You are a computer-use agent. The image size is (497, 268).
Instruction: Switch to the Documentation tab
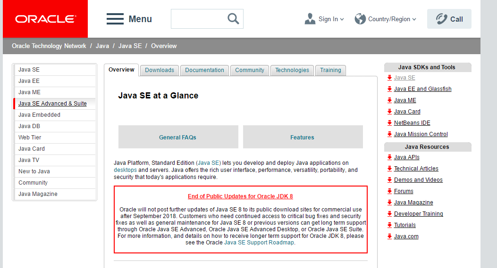click(x=204, y=70)
